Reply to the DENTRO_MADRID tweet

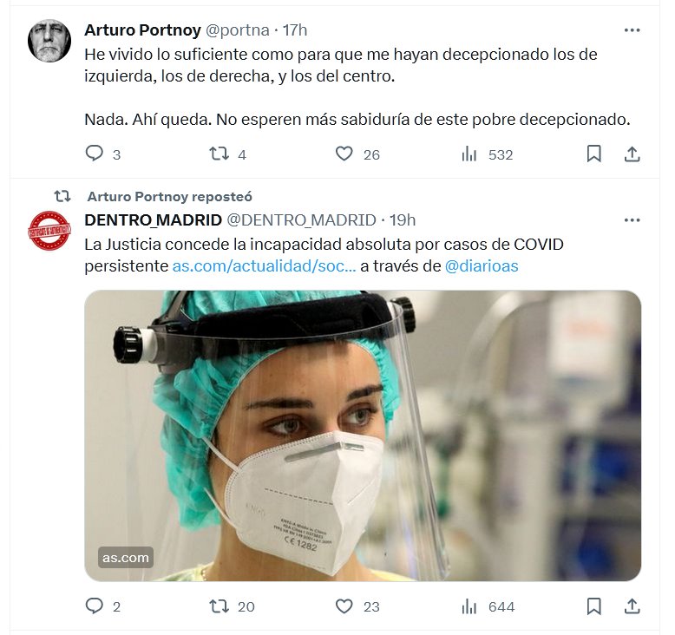pyautogui.click(x=95, y=606)
